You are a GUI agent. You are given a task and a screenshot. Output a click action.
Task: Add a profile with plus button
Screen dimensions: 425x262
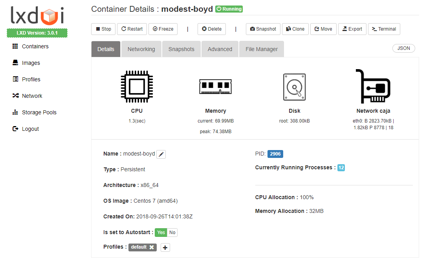(165, 247)
